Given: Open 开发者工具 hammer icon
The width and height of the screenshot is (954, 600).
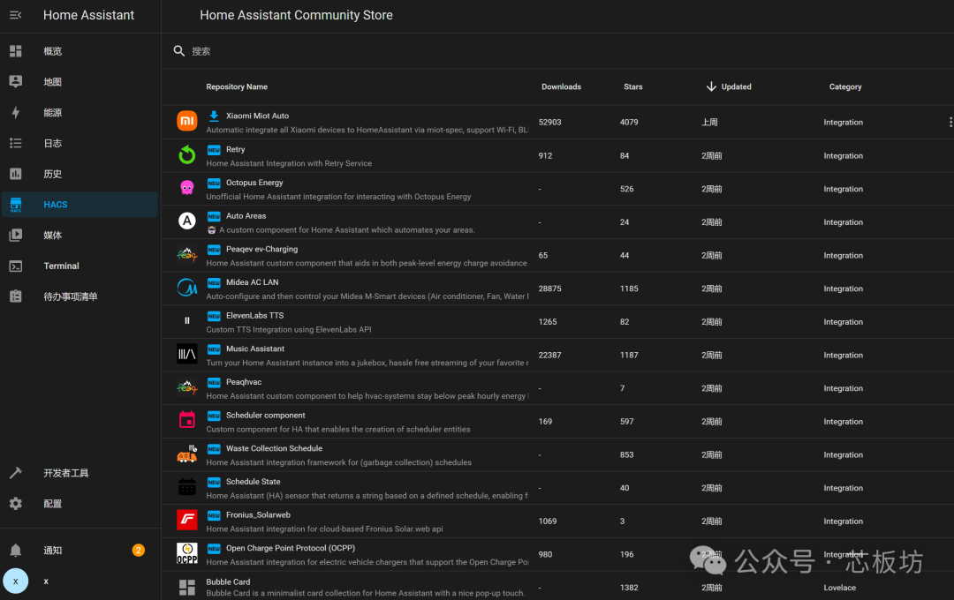Looking at the screenshot, I should (x=16, y=473).
